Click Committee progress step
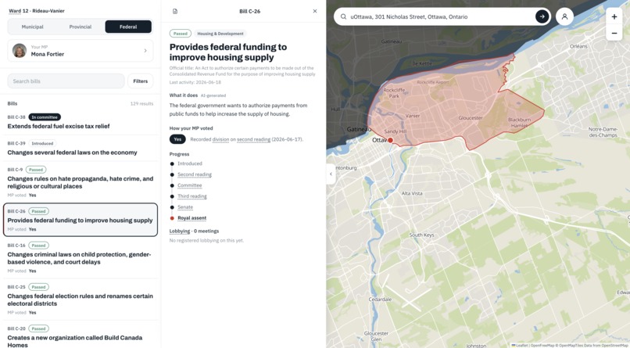This screenshot has height=348, width=630. [x=190, y=185]
